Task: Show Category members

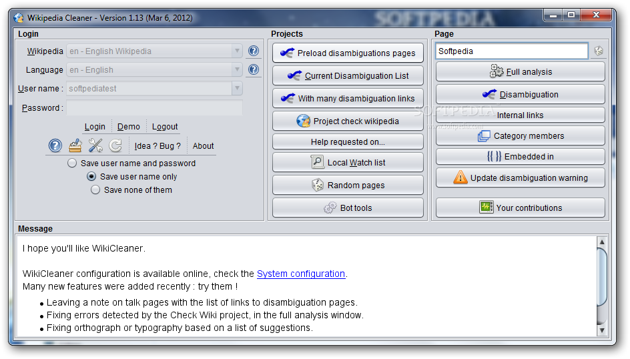Action: click(521, 135)
